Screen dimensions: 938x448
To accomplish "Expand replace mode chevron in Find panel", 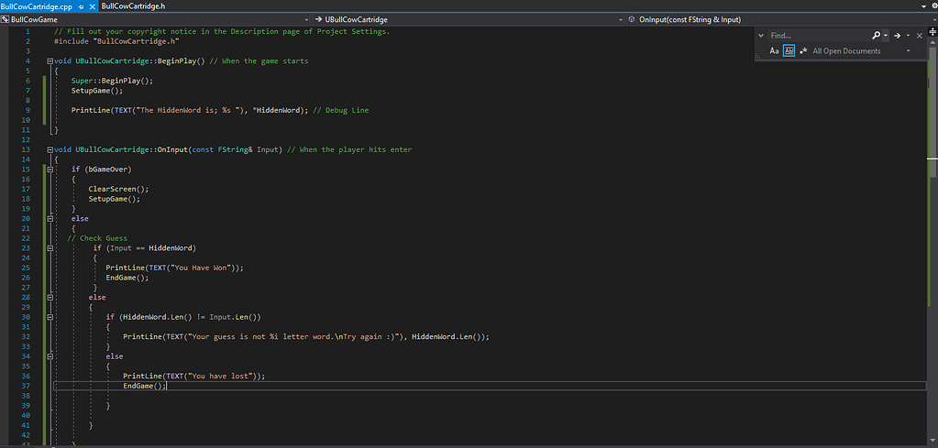I will coord(761,36).
